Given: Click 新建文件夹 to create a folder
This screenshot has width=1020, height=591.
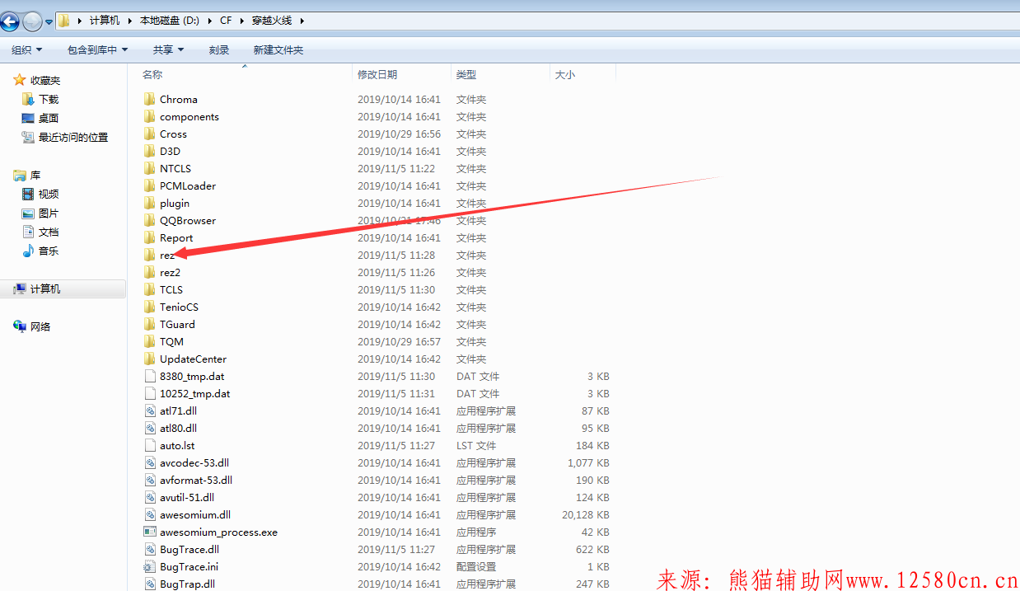Looking at the screenshot, I should [x=278, y=49].
